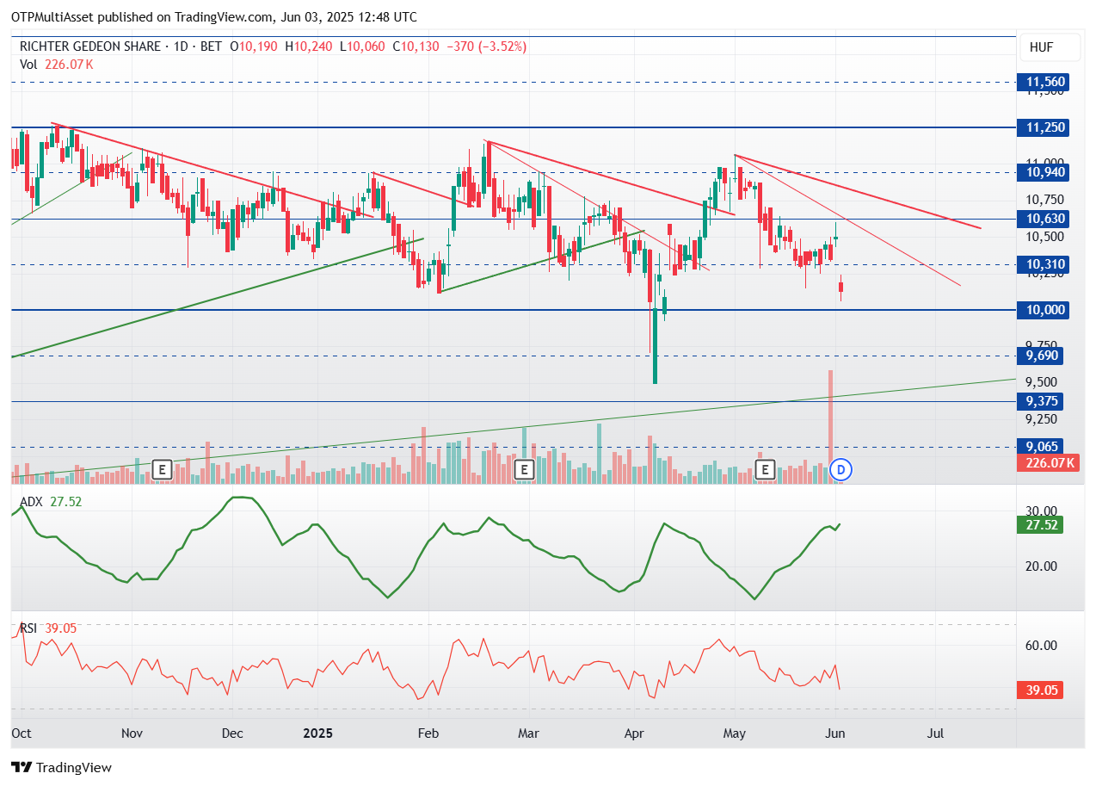Click the 10,500 price axis value
This screenshot has height=786, width=1096.
pos(1045,237)
